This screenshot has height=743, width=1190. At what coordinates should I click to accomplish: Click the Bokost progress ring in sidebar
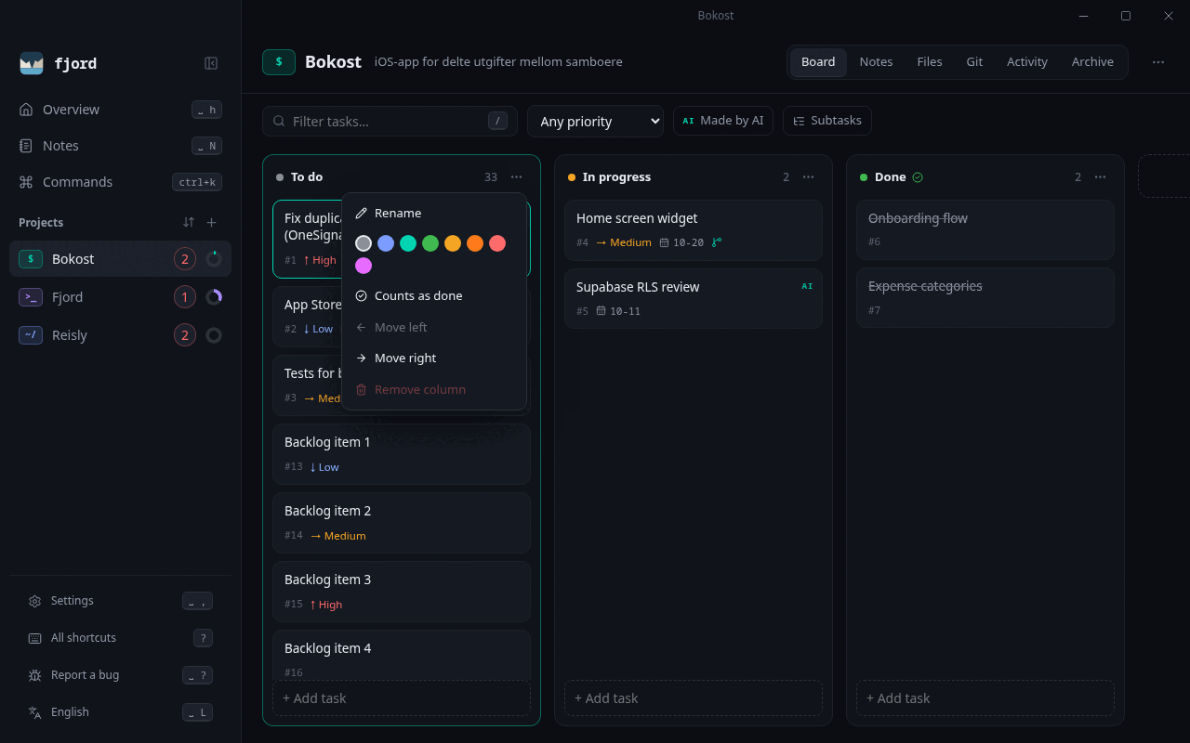pyautogui.click(x=214, y=259)
